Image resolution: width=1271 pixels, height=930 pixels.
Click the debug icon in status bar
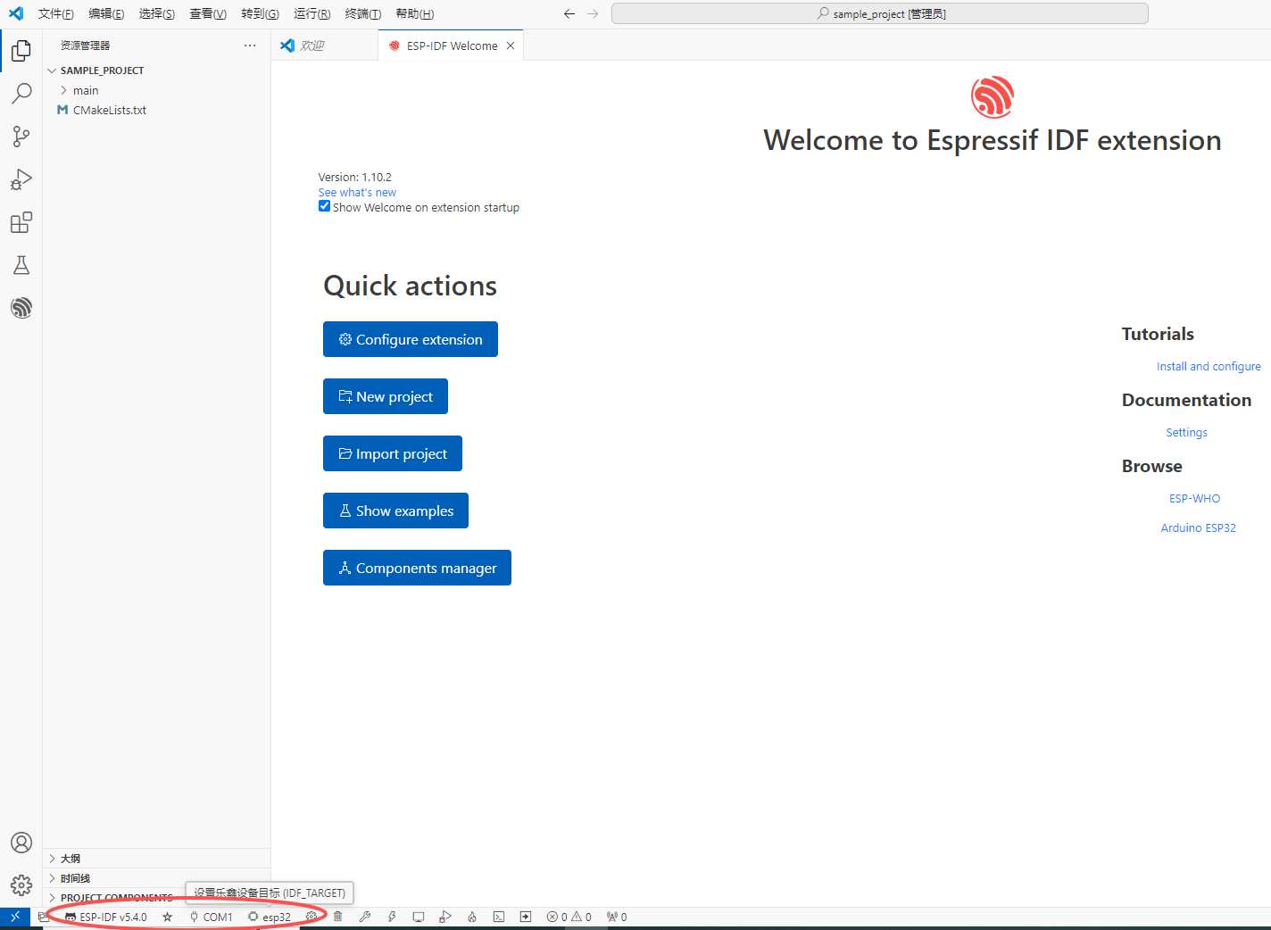[444, 917]
